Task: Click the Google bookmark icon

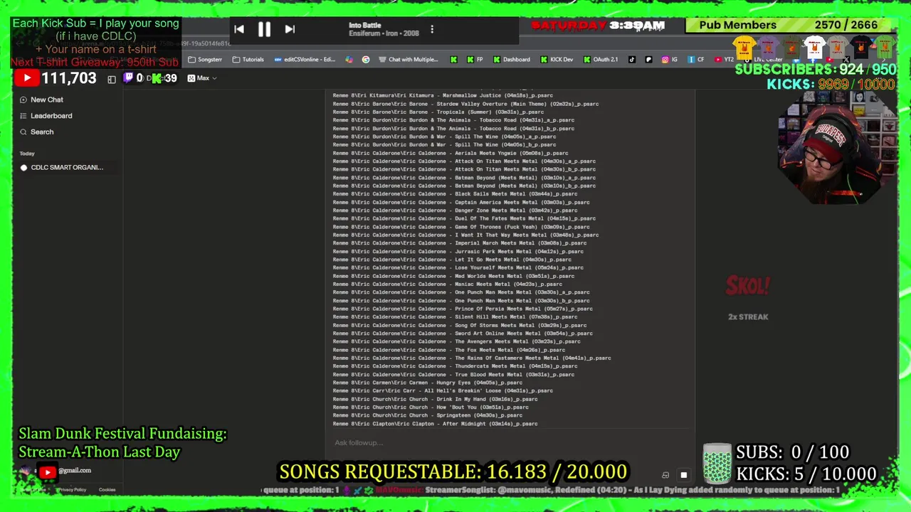Action: (x=366, y=60)
